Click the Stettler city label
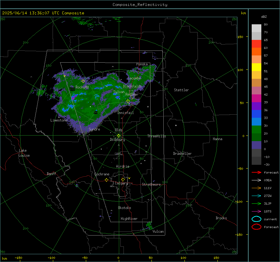The height and width of the screenshot is (262, 280). (181, 90)
